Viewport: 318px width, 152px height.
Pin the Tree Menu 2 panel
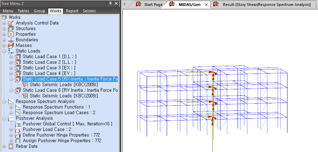click(110, 3)
